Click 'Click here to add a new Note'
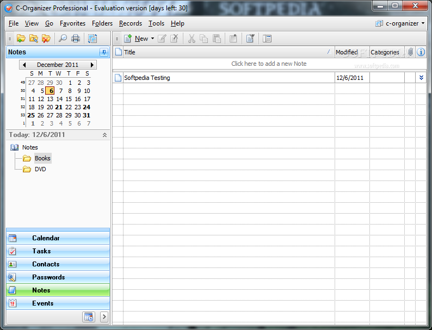Image resolution: width=432 pixels, height=330 pixels. coord(269,64)
